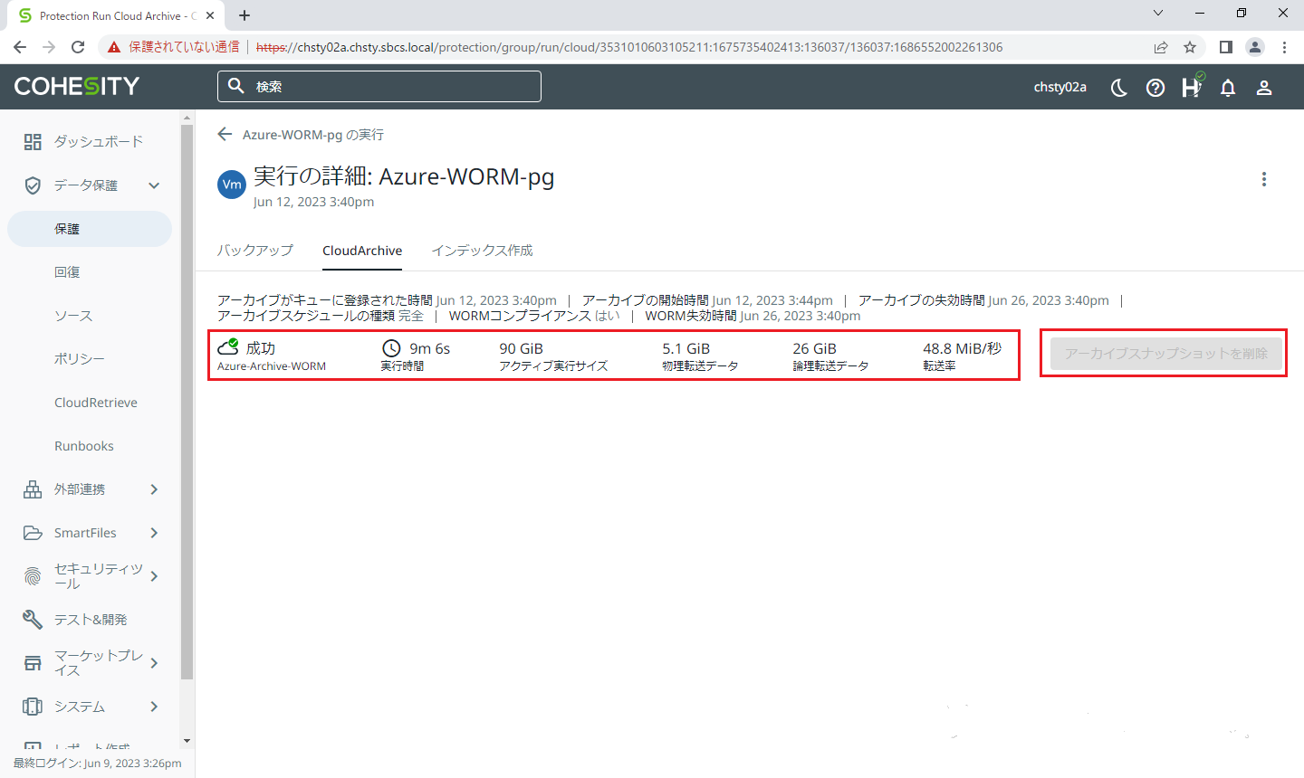Click the マーケットプレイス store icon
The image size is (1304, 778).
click(x=33, y=663)
